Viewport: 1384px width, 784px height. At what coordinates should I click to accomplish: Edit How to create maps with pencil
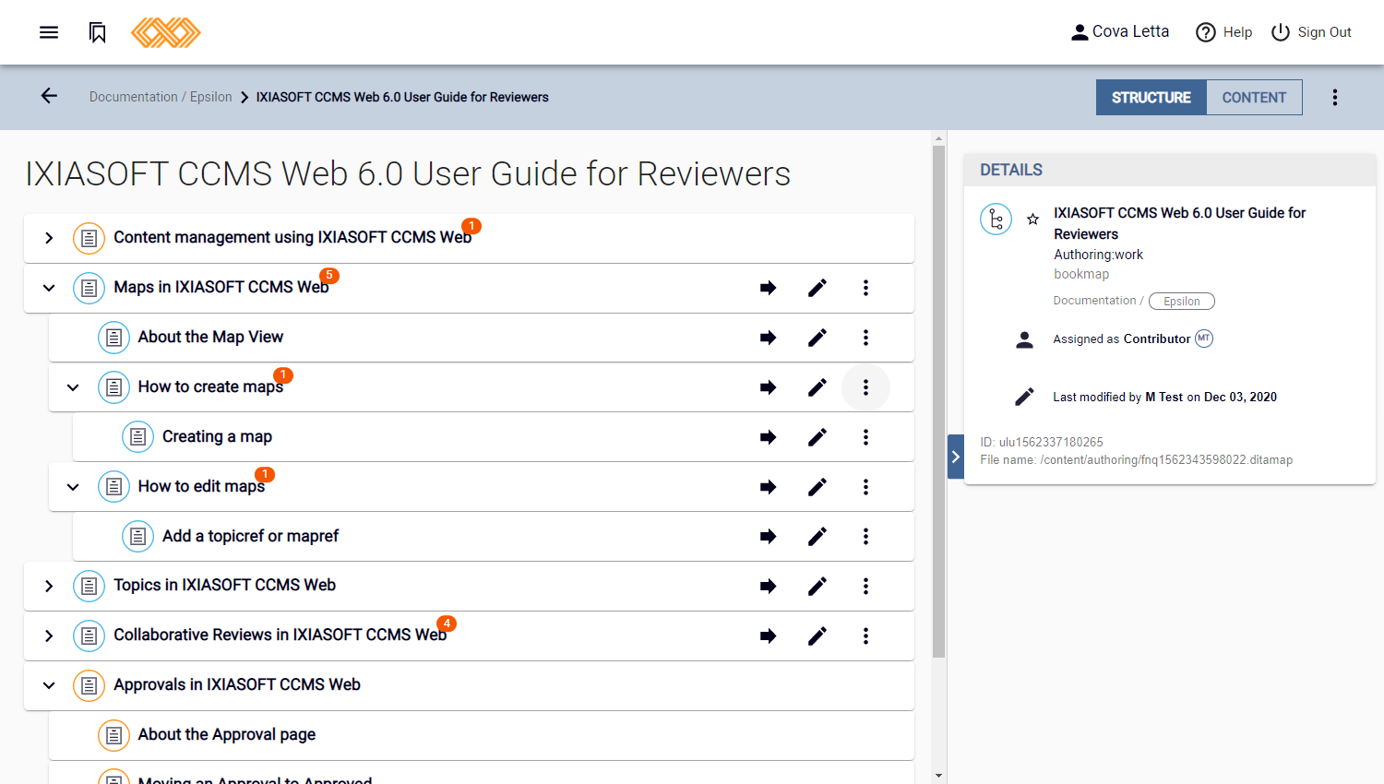(817, 387)
